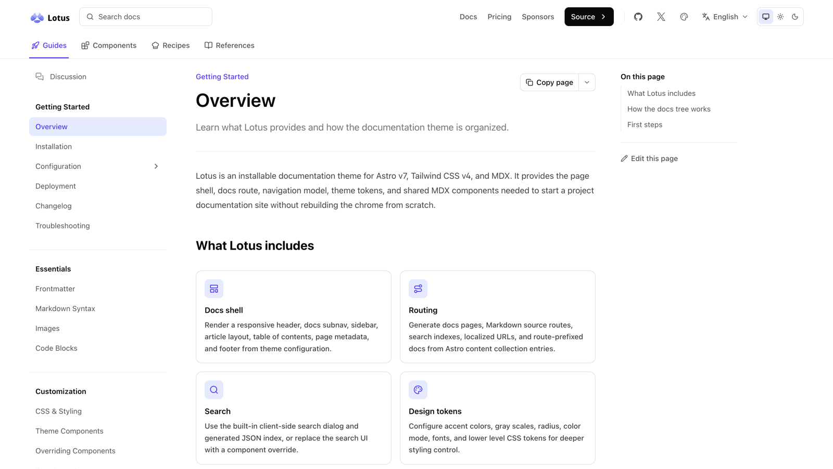Click the magnifier icon in search box
Image resolution: width=833 pixels, height=469 pixels.
tap(90, 17)
